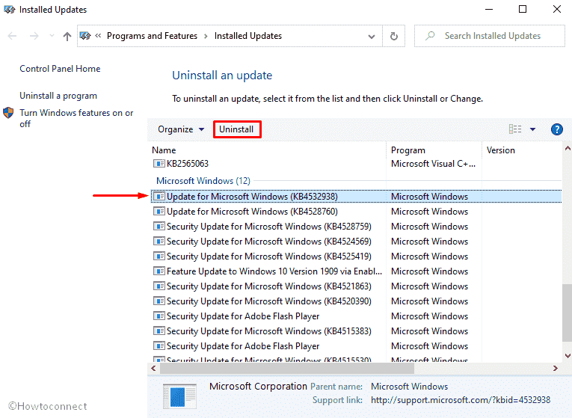Sort by the Name column header
The image size is (572, 418).
[x=164, y=150]
